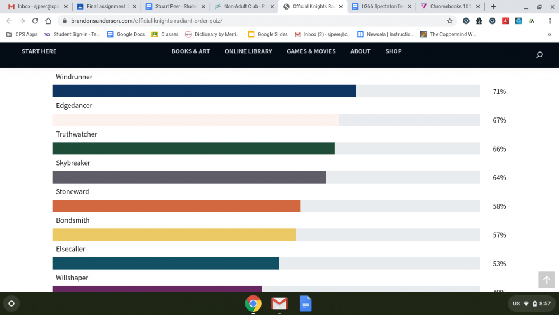The image size is (559, 315).
Task: Click the extension icon right of the first shield
Action: (479, 21)
